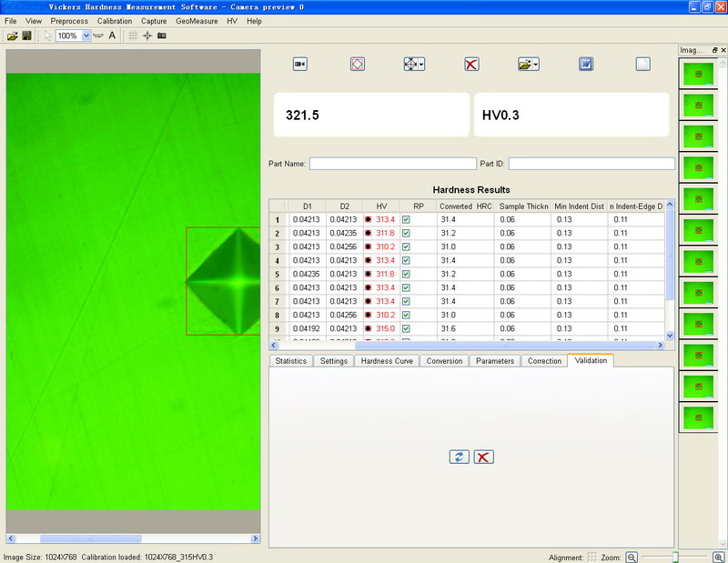This screenshot has width=728, height=563.
Task: Expand the crosshair measure tool dropdown arrow
Action: [422, 65]
